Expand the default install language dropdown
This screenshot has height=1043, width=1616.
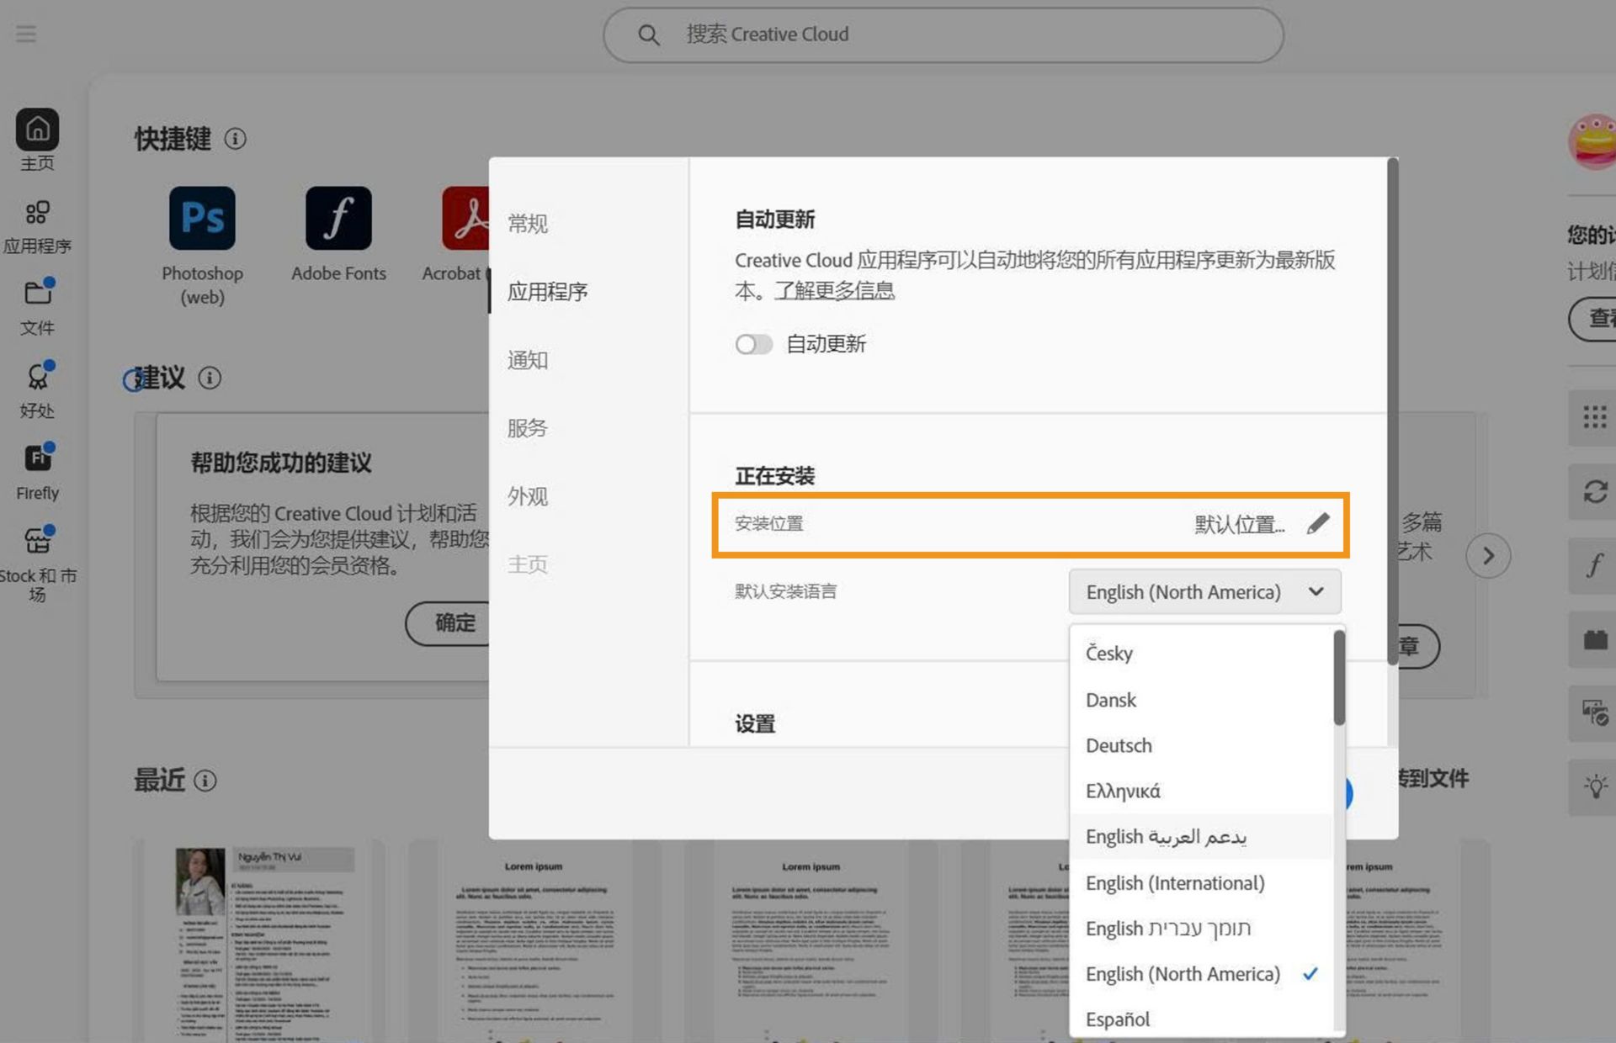1204,592
